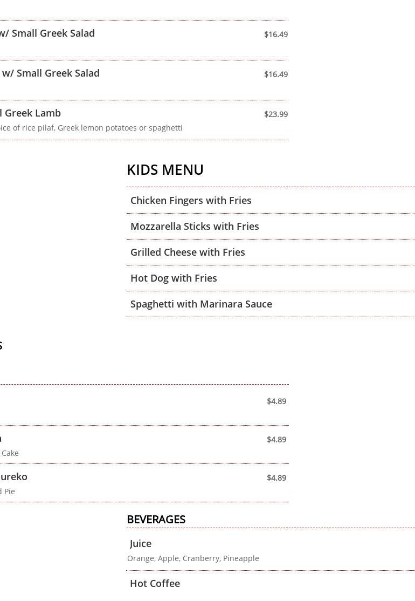Screen dimensions: 415x601
Task: Click the second $16.49 price
Action: pos(275,74)
